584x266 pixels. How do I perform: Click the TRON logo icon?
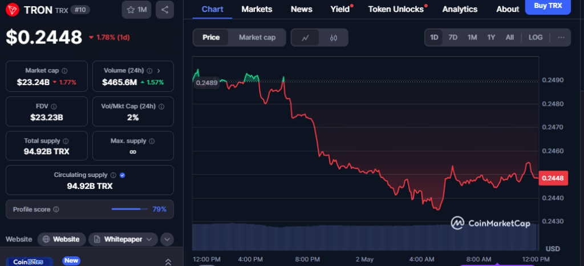tap(13, 10)
